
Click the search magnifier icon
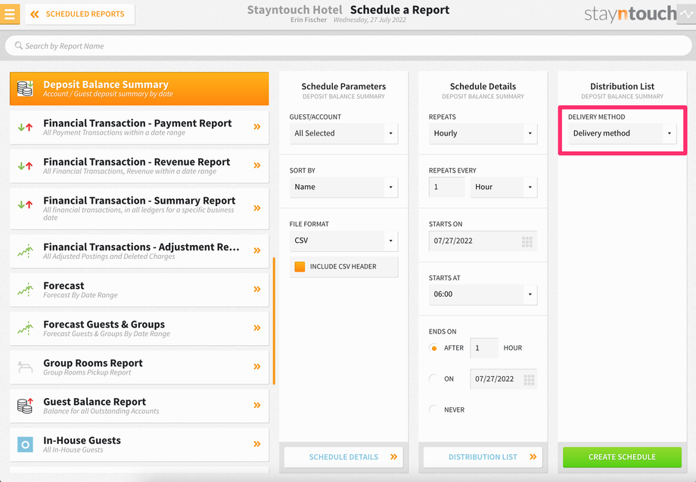pyautogui.click(x=19, y=45)
